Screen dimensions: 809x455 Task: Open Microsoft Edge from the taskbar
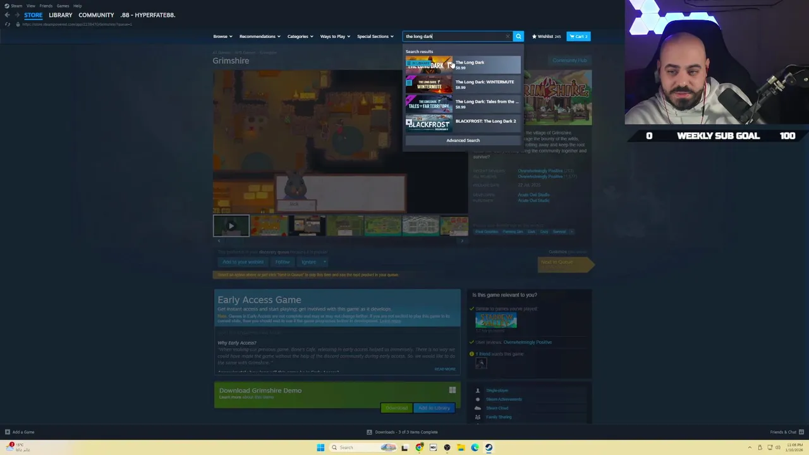(x=475, y=447)
